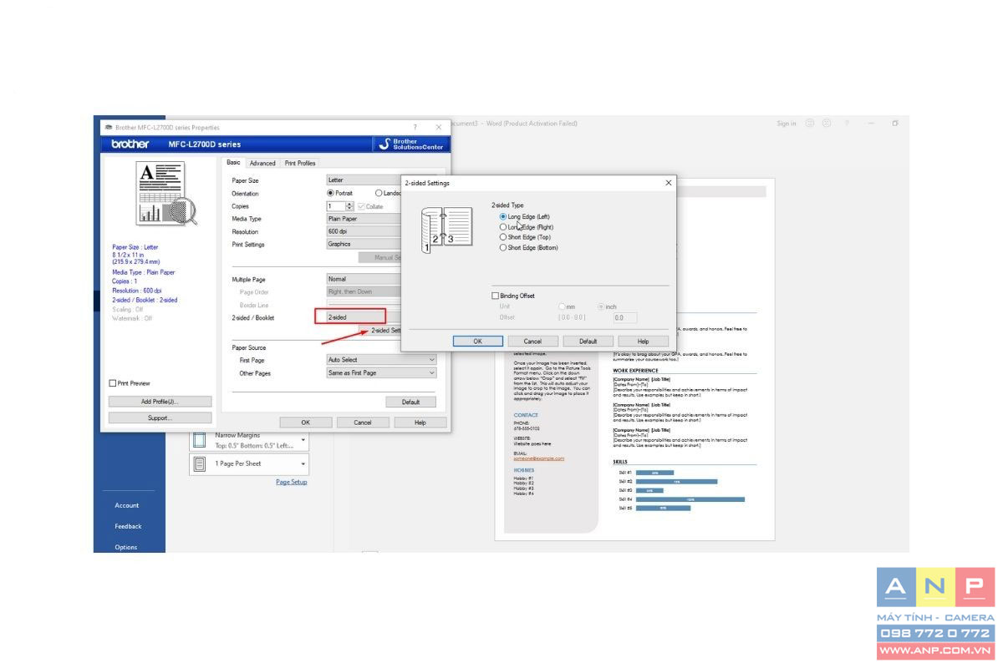Click Sign in on Word title bar

(787, 124)
